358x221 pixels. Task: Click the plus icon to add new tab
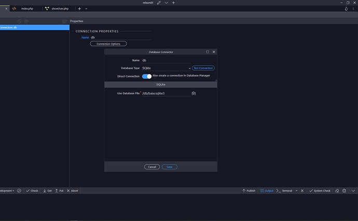[x=79, y=9]
